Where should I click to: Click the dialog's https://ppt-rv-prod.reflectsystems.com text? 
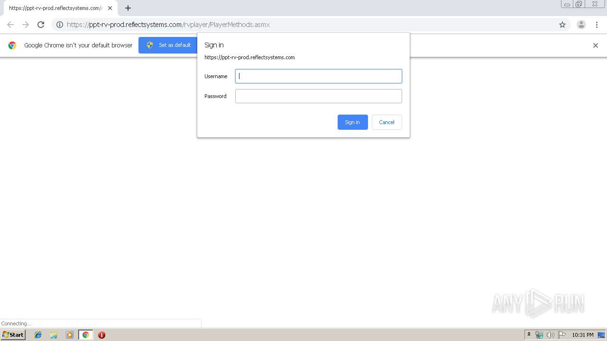(x=249, y=57)
